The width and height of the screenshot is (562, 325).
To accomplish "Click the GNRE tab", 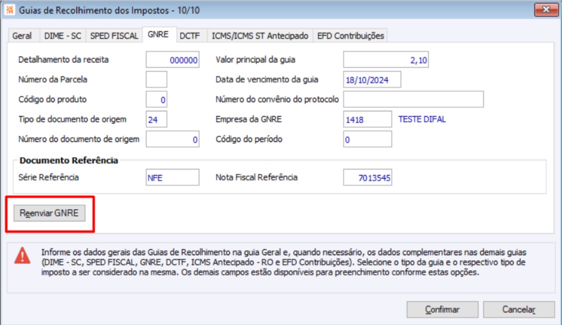I will click(x=158, y=35).
